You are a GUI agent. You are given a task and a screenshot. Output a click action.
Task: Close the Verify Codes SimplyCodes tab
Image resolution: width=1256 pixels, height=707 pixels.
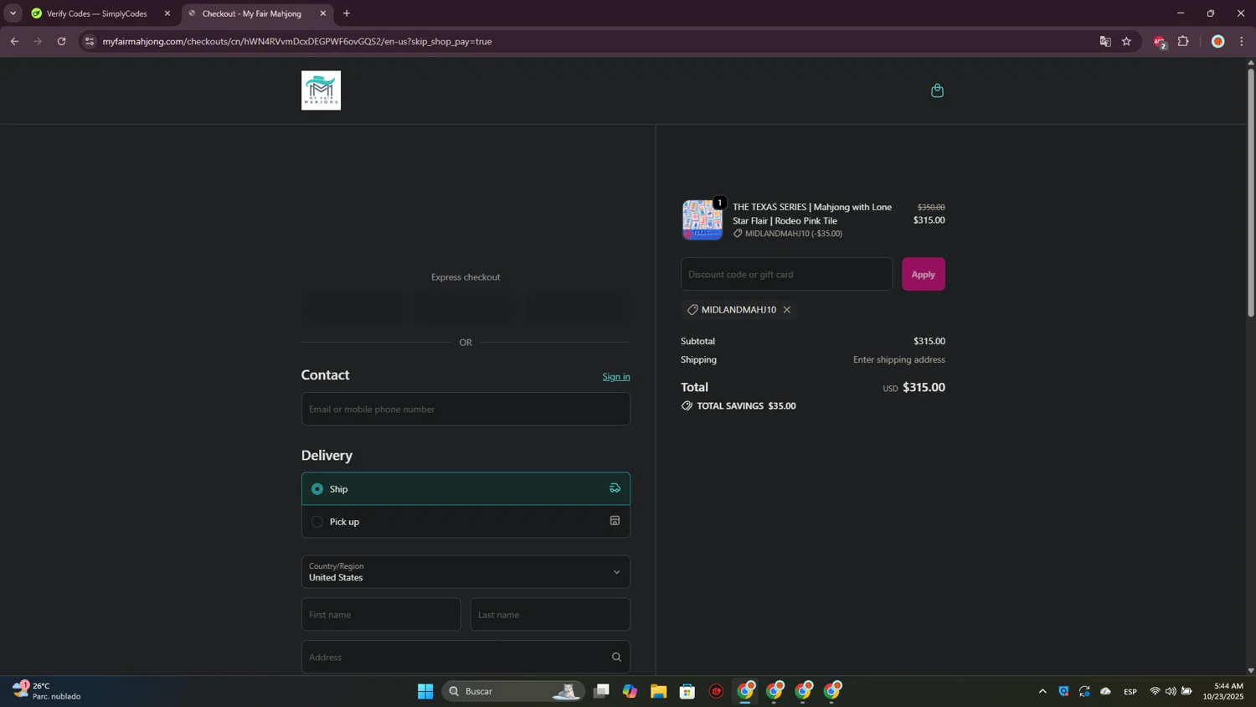[167, 13]
